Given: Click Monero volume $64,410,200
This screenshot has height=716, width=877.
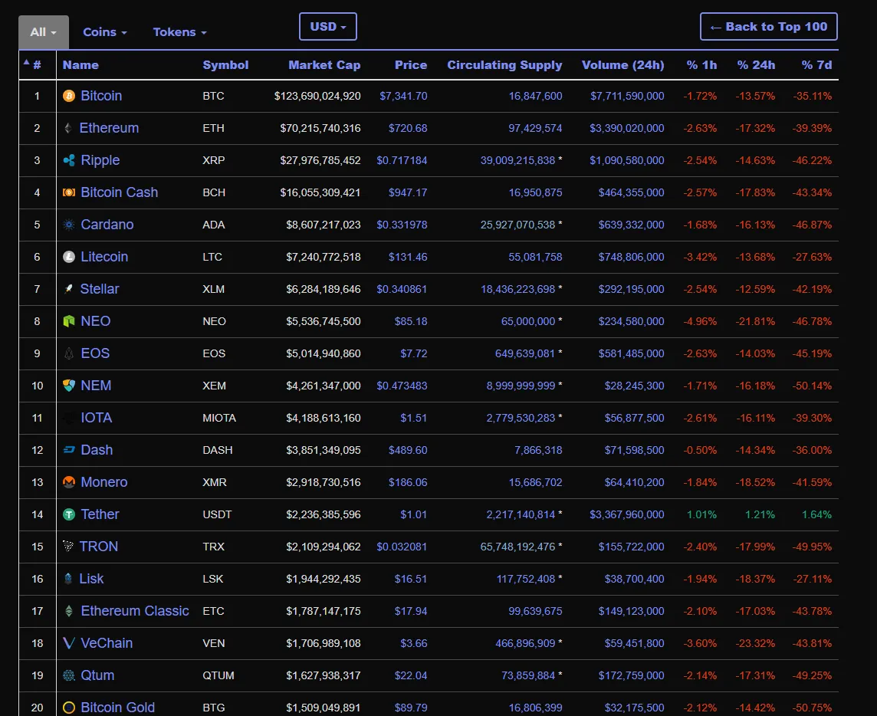Looking at the screenshot, I should click(634, 482).
